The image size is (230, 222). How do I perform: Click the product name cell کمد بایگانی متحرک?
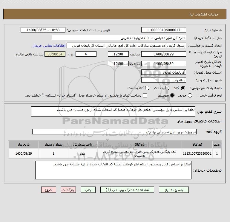pos(140,153)
